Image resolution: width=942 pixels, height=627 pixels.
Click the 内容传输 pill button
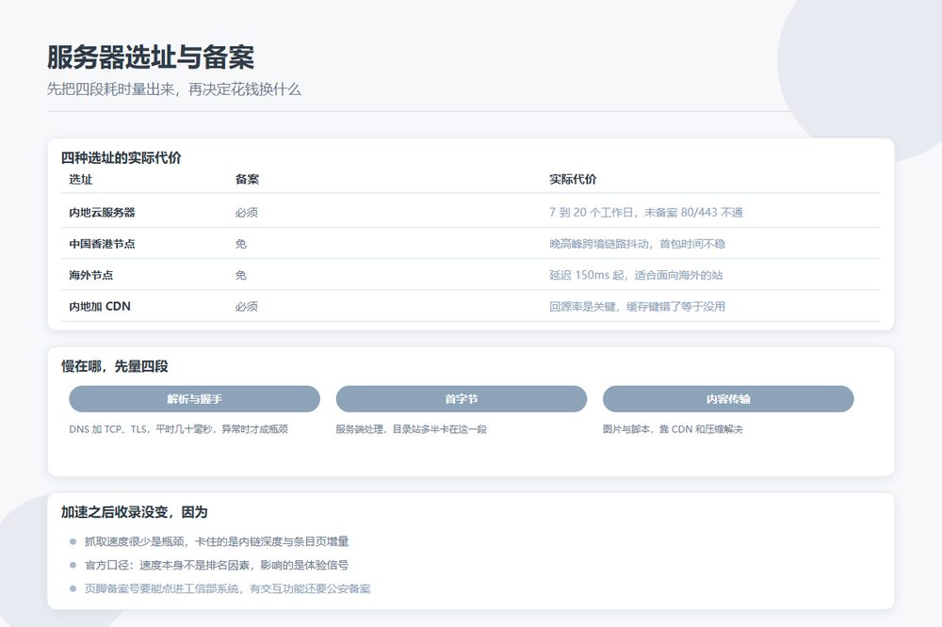(728, 399)
